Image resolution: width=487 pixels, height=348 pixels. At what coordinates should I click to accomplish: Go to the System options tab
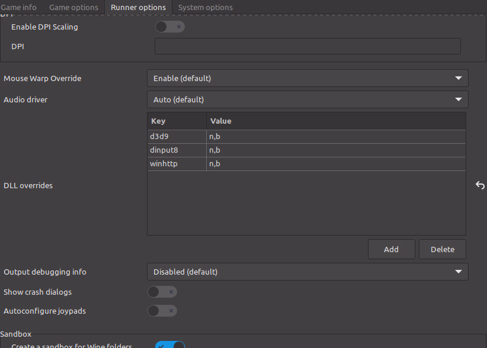click(x=205, y=8)
